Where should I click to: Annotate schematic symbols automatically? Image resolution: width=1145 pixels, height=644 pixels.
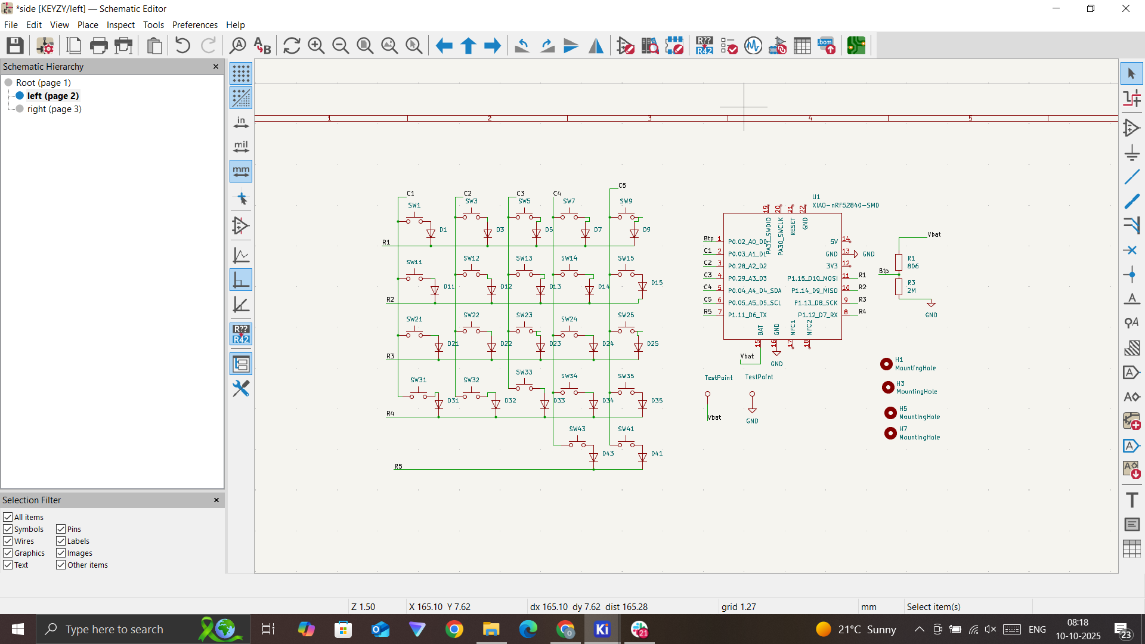tap(704, 45)
